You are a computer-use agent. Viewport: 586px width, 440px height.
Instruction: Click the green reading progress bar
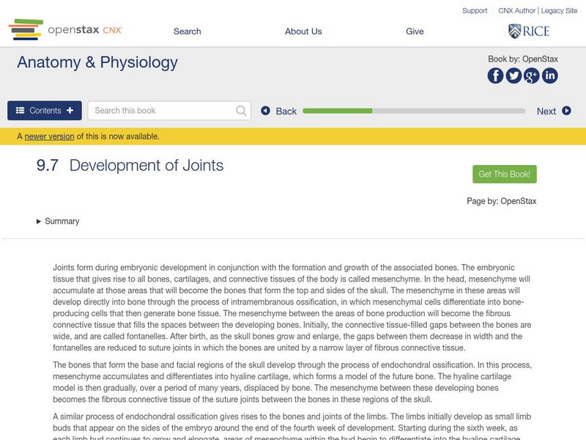[338, 111]
